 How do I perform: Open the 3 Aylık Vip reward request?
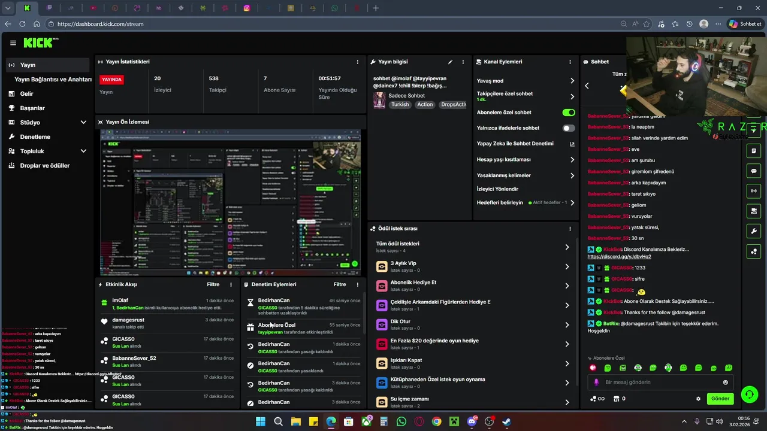pos(472,266)
